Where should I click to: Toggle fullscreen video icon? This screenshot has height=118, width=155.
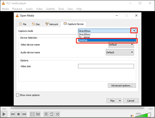tap(32, 114)
